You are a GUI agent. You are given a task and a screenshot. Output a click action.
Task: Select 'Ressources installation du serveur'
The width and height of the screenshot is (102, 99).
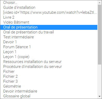(49, 62)
